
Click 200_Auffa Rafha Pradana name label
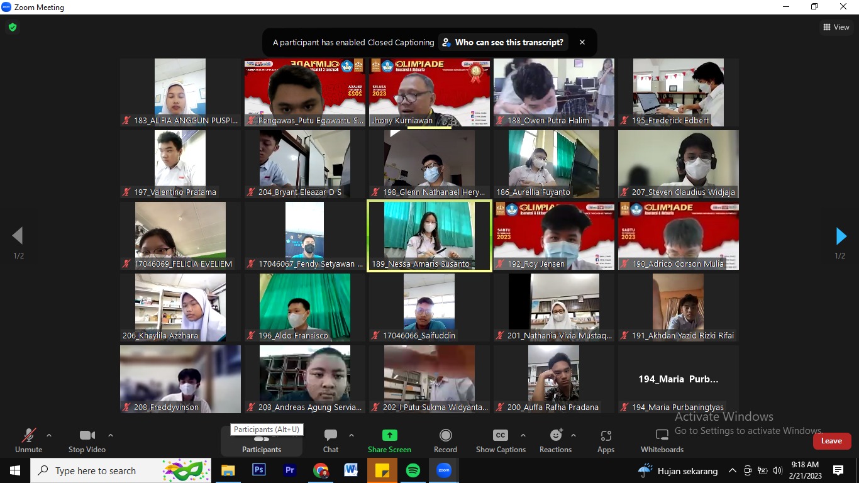(547, 407)
